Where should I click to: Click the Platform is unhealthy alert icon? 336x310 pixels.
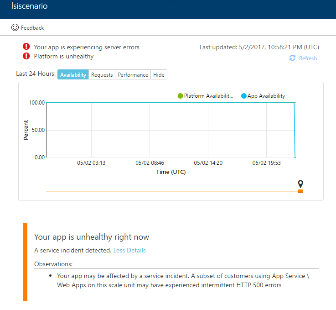click(x=26, y=56)
